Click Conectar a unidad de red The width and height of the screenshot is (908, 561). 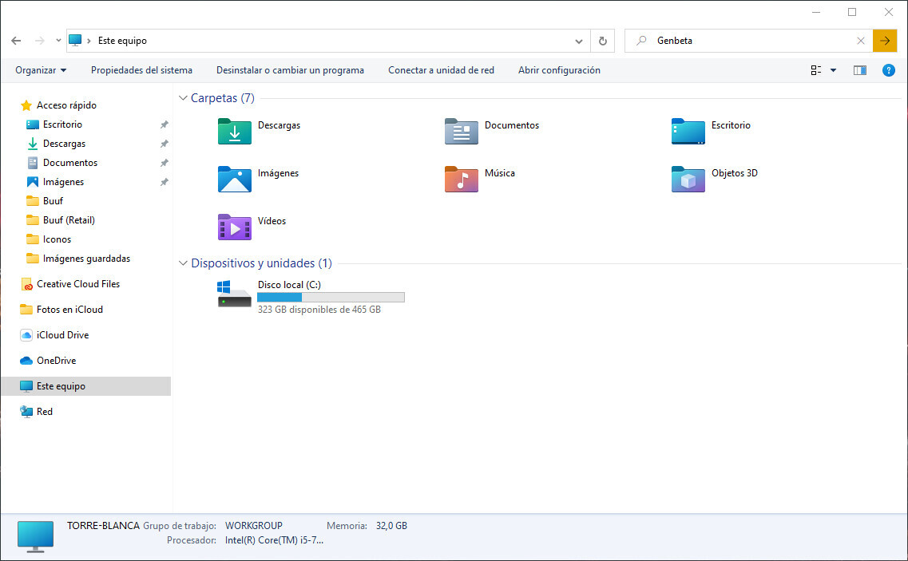click(x=441, y=70)
